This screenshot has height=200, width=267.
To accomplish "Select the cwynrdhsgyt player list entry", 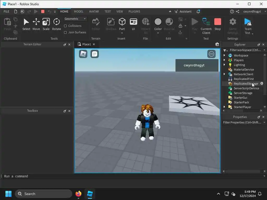I will point(197,65).
